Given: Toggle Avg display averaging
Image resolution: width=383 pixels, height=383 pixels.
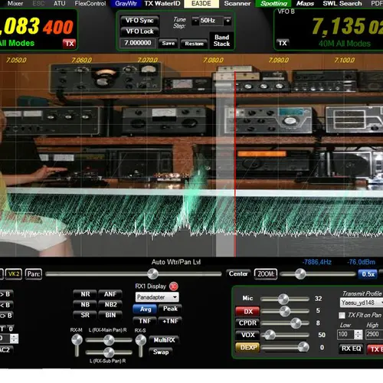Looking at the screenshot, I should [145, 309].
